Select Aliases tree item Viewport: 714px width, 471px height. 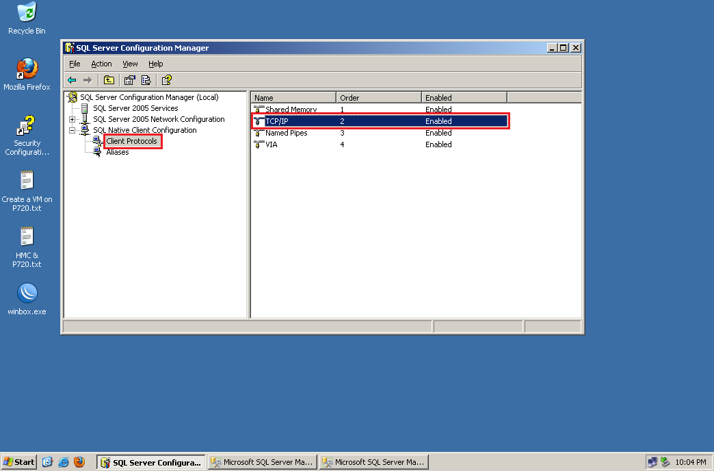[x=118, y=152]
